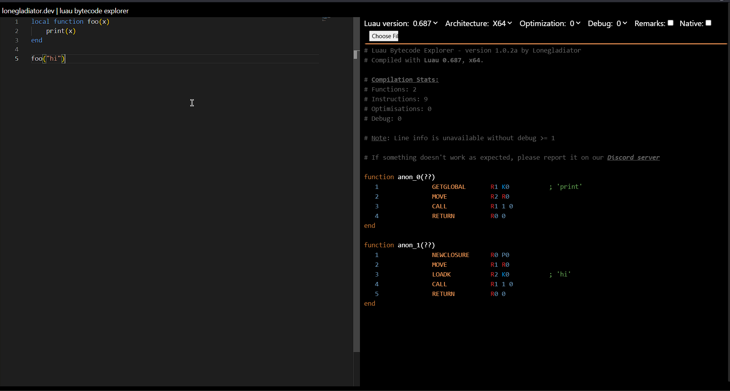Change the Debug level dropdown
Image resolution: width=730 pixels, height=391 pixels.
pyautogui.click(x=621, y=24)
